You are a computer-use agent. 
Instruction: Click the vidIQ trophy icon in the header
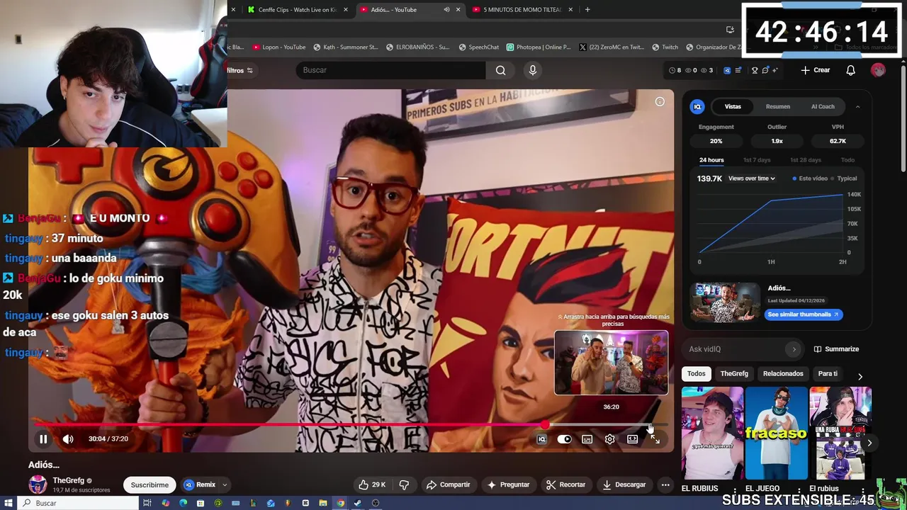click(755, 70)
